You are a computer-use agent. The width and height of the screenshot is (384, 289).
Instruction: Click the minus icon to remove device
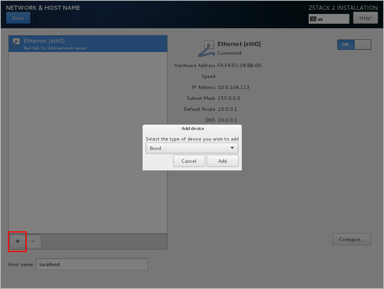pyautogui.click(x=33, y=241)
